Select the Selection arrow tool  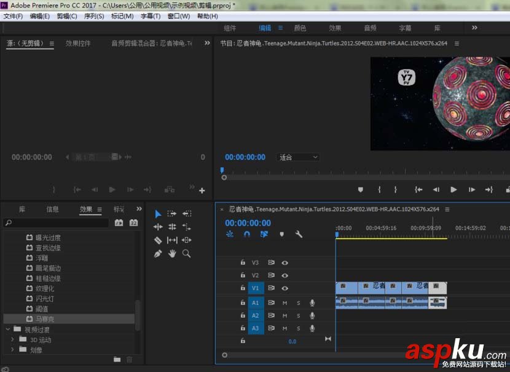158,214
